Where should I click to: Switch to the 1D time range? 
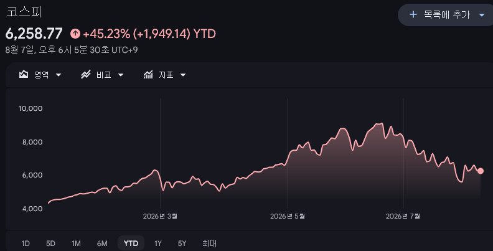coord(26,244)
